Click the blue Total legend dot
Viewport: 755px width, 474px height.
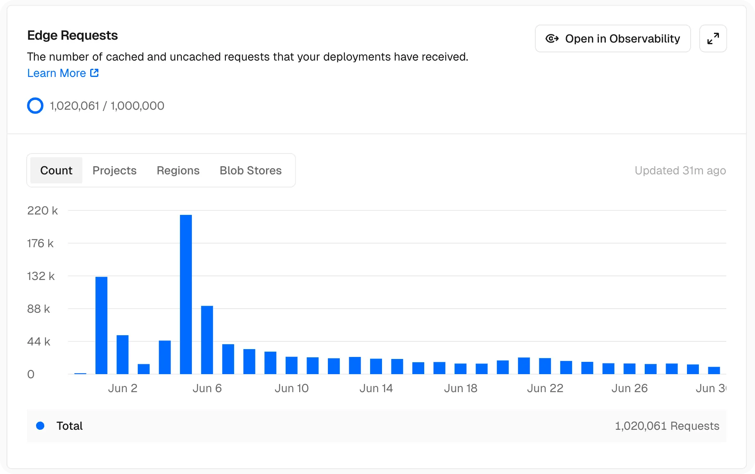[x=40, y=426]
